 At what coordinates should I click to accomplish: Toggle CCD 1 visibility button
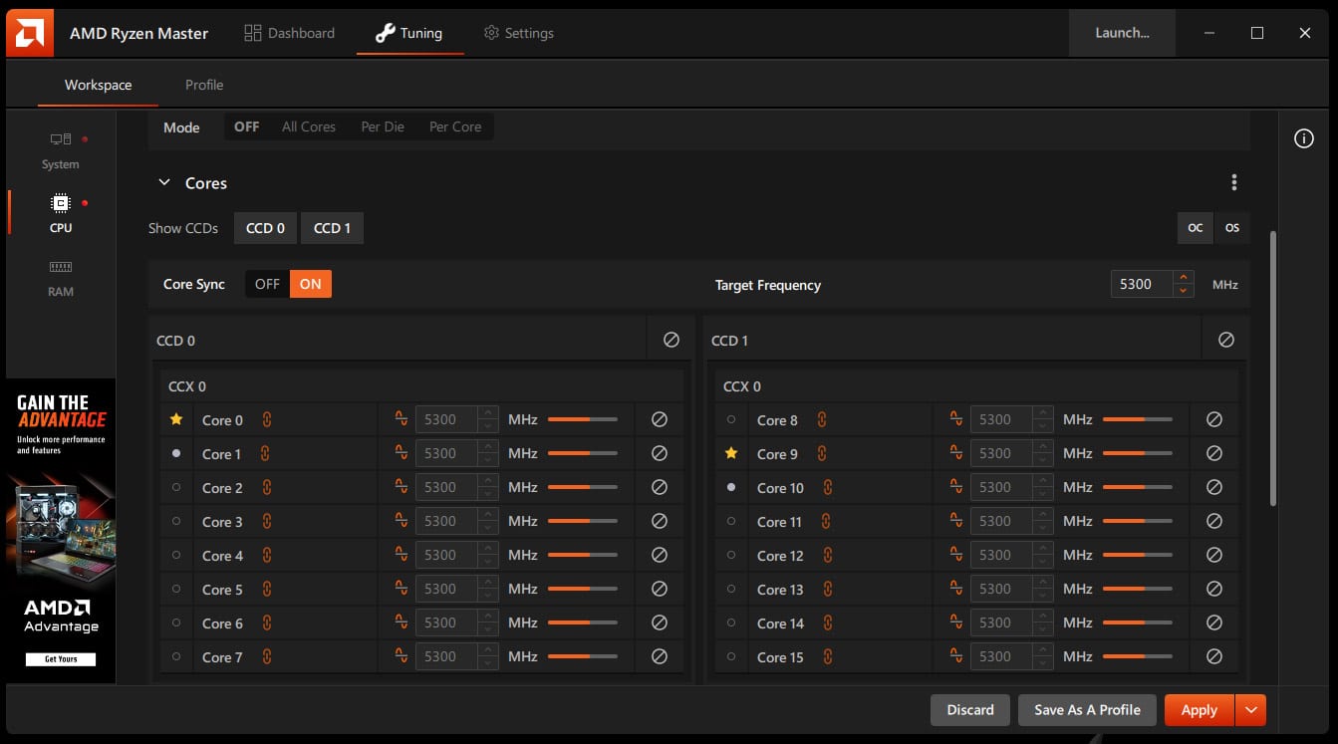(332, 228)
